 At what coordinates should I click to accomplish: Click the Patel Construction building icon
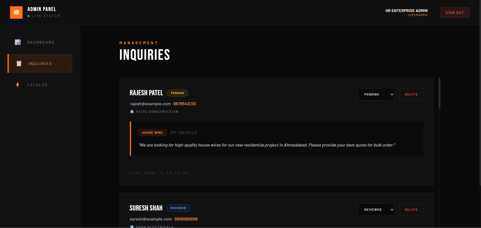132,112
